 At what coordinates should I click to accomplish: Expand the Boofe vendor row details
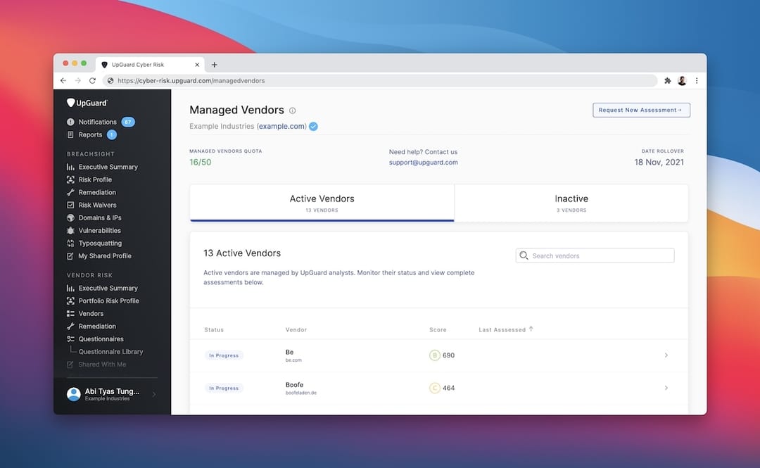coord(666,388)
